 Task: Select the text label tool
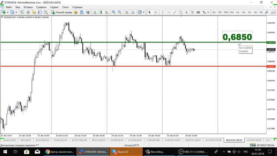pyautogui.click(x=192, y=12)
